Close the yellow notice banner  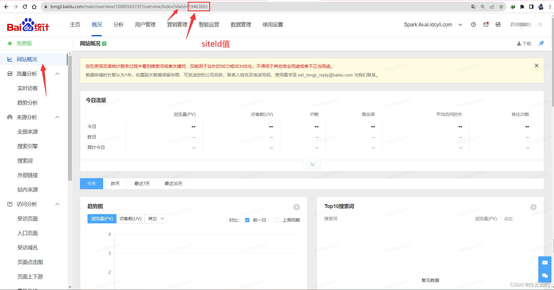537,65
